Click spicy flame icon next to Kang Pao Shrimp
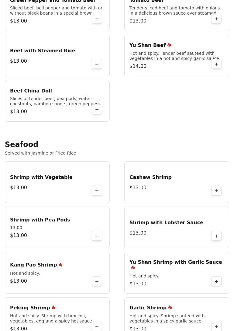Viewport: 234px width, 331px height. point(61,265)
